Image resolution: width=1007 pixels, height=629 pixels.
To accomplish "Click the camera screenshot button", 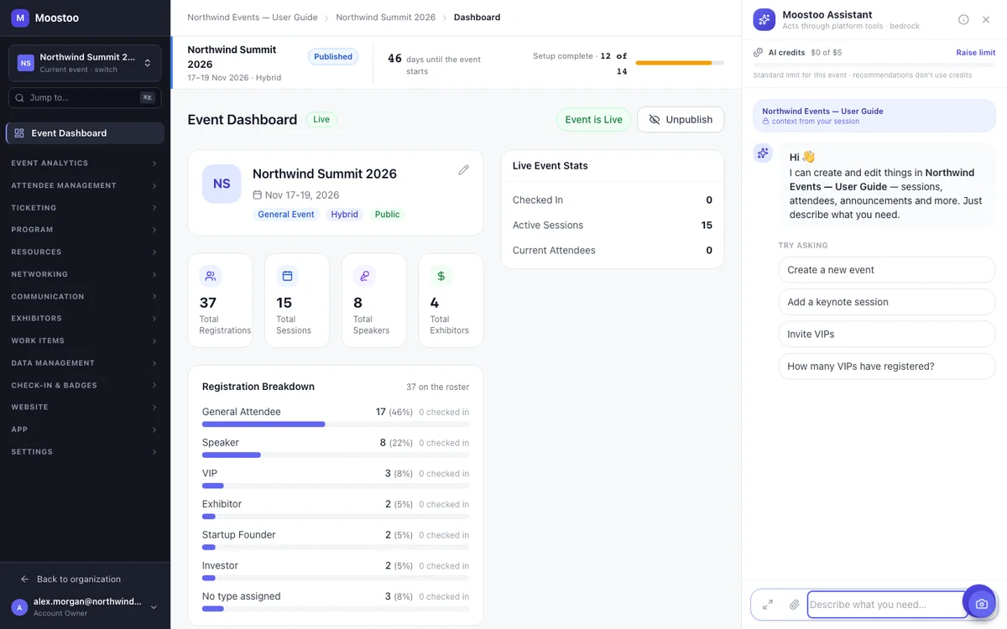I will point(982,604).
